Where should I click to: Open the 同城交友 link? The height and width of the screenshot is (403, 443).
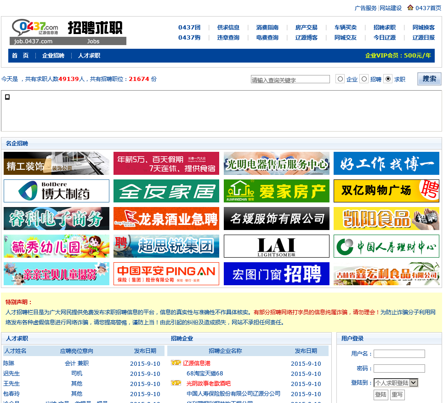346,37
